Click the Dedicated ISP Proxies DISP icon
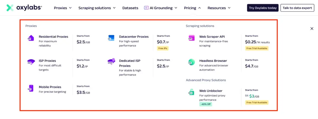This screenshot has height=119, width=318. pos(111,62)
